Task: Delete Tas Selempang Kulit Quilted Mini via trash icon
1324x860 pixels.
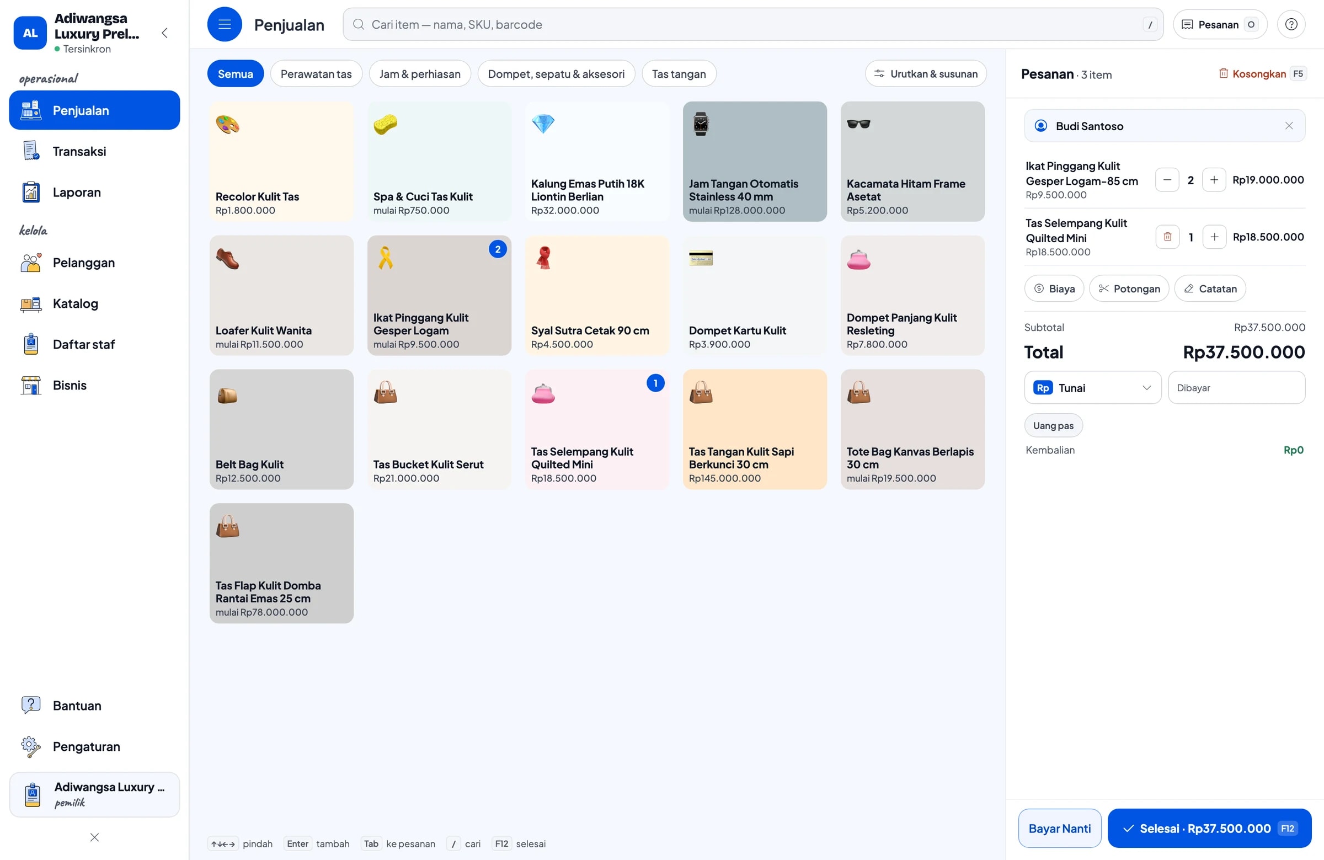Action: tap(1167, 237)
